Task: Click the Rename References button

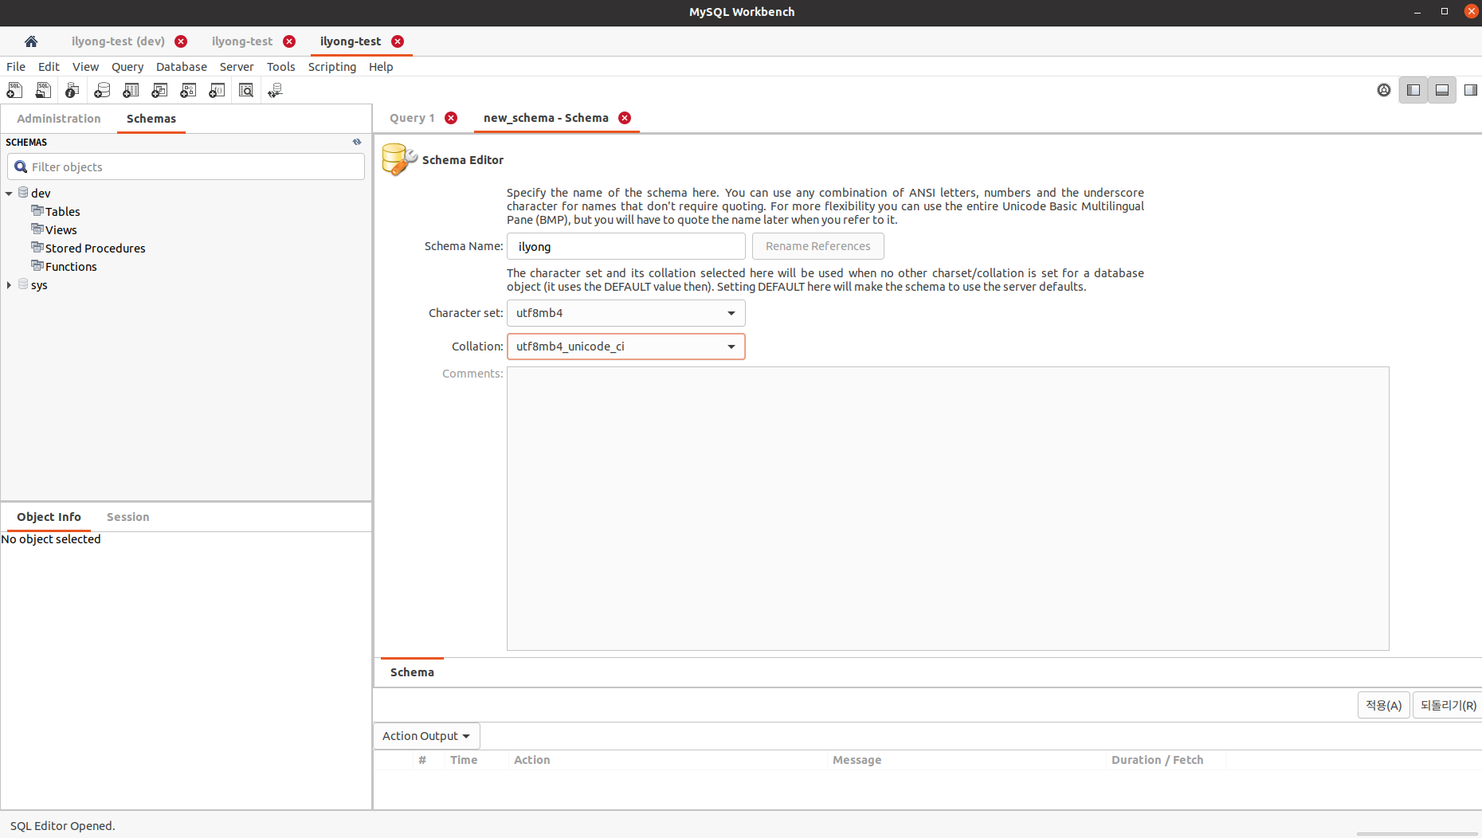Action: (818, 246)
